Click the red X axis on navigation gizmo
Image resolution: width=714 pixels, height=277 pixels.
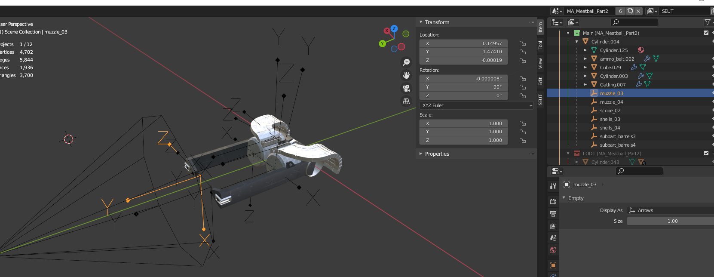coord(387,31)
